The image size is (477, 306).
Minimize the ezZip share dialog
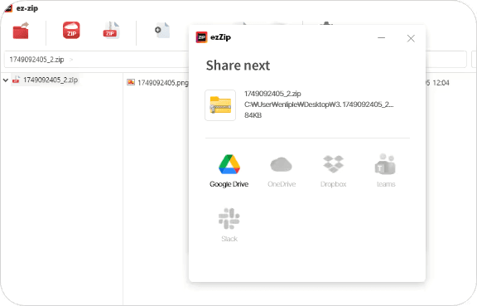point(381,38)
